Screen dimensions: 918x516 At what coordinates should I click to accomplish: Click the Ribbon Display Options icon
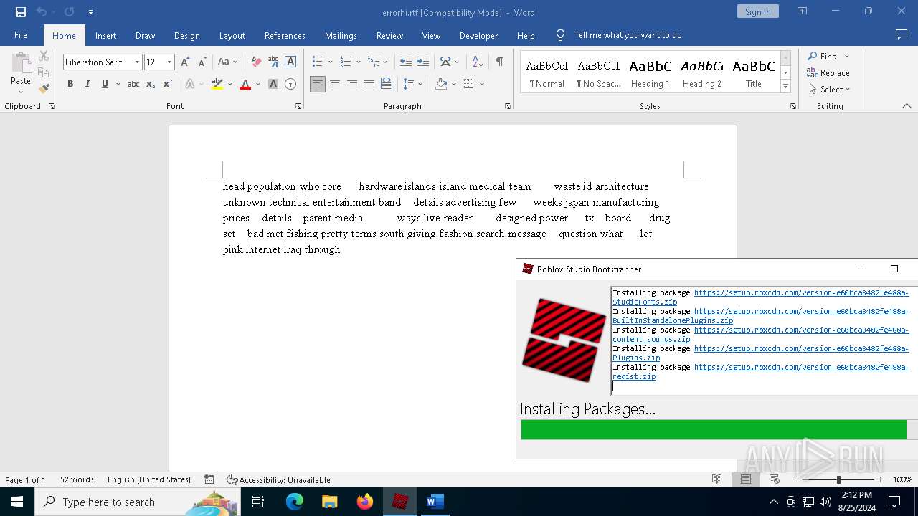click(803, 11)
